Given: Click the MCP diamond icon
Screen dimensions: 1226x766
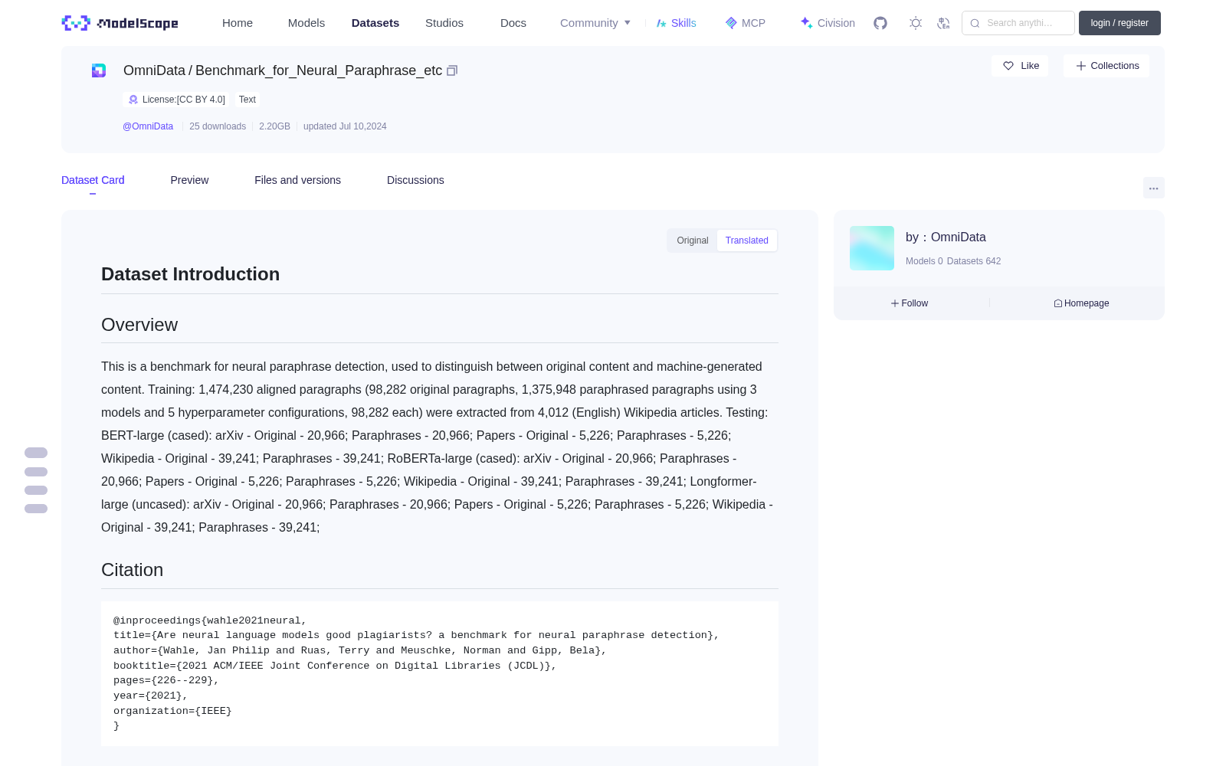Looking at the screenshot, I should coord(731,23).
